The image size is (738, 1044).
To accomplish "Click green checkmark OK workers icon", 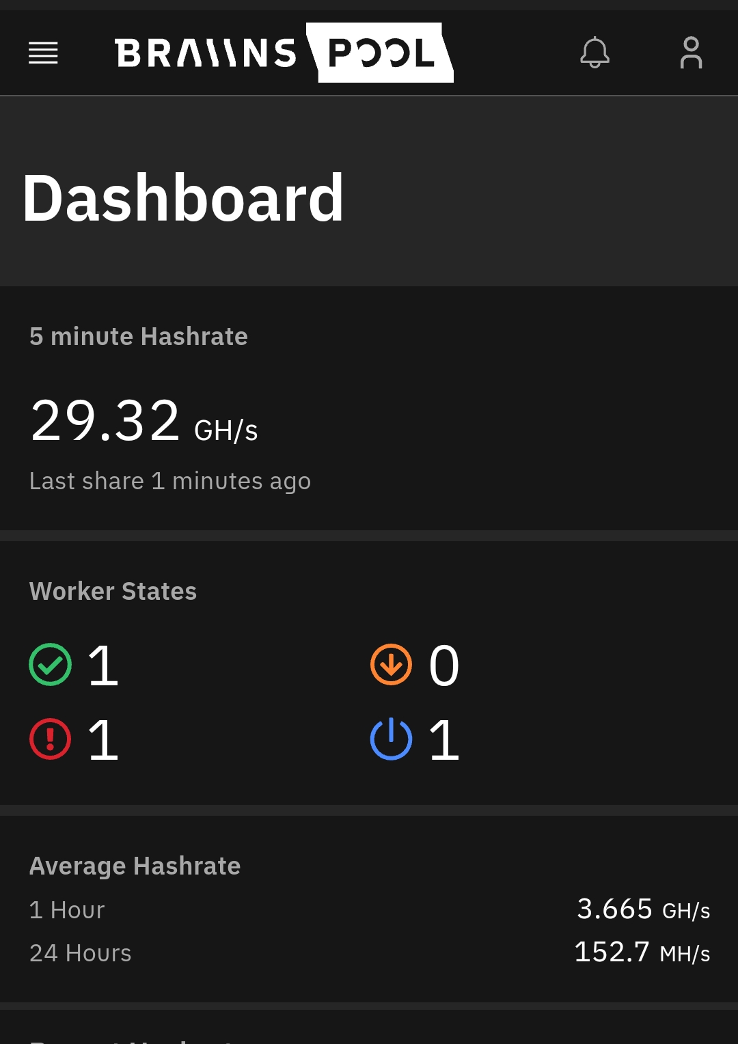I will tap(51, 665).
